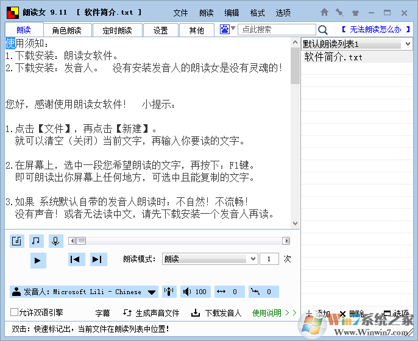Jump to the previous segment
The image size is (418, 341).
(x=76, y=259)
